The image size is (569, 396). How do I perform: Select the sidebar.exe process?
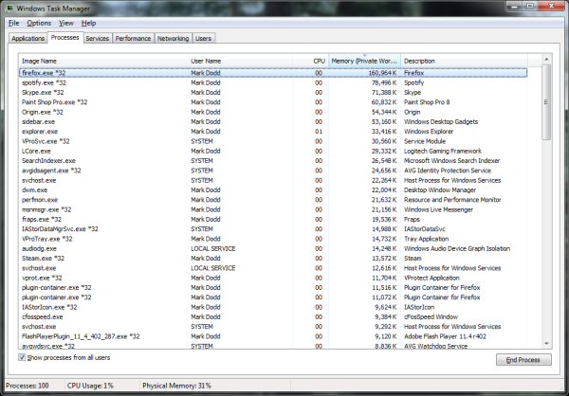click(273, 122)
